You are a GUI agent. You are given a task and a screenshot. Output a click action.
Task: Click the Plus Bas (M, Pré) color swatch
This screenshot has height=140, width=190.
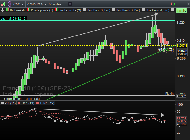coord(143,10)
